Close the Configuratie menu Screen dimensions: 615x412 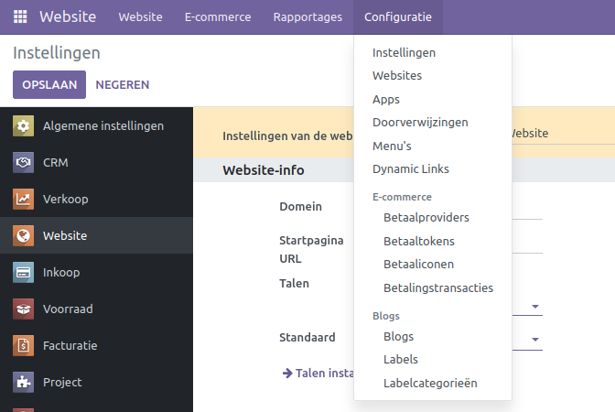(x=398, y=16)
